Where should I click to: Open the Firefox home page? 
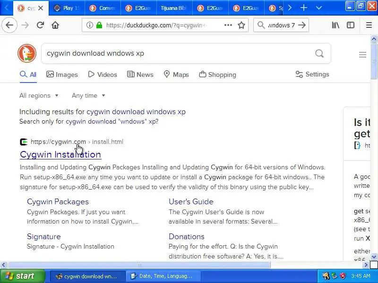pyautogui.click(x=55, y=25)
